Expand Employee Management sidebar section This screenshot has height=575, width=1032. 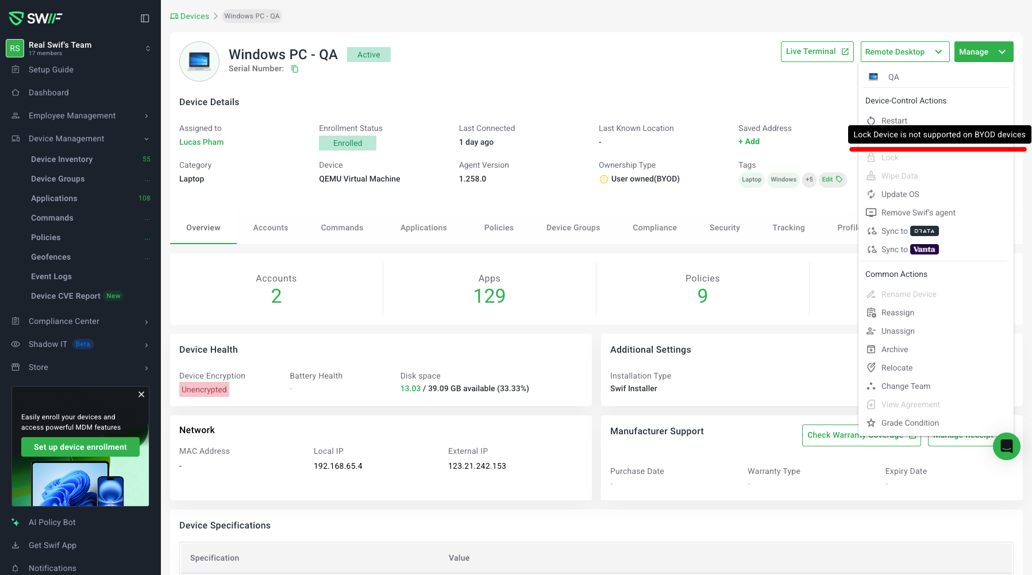(x=80, y=115)
